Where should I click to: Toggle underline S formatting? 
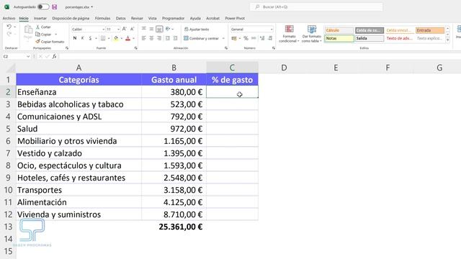click(90, 38)
